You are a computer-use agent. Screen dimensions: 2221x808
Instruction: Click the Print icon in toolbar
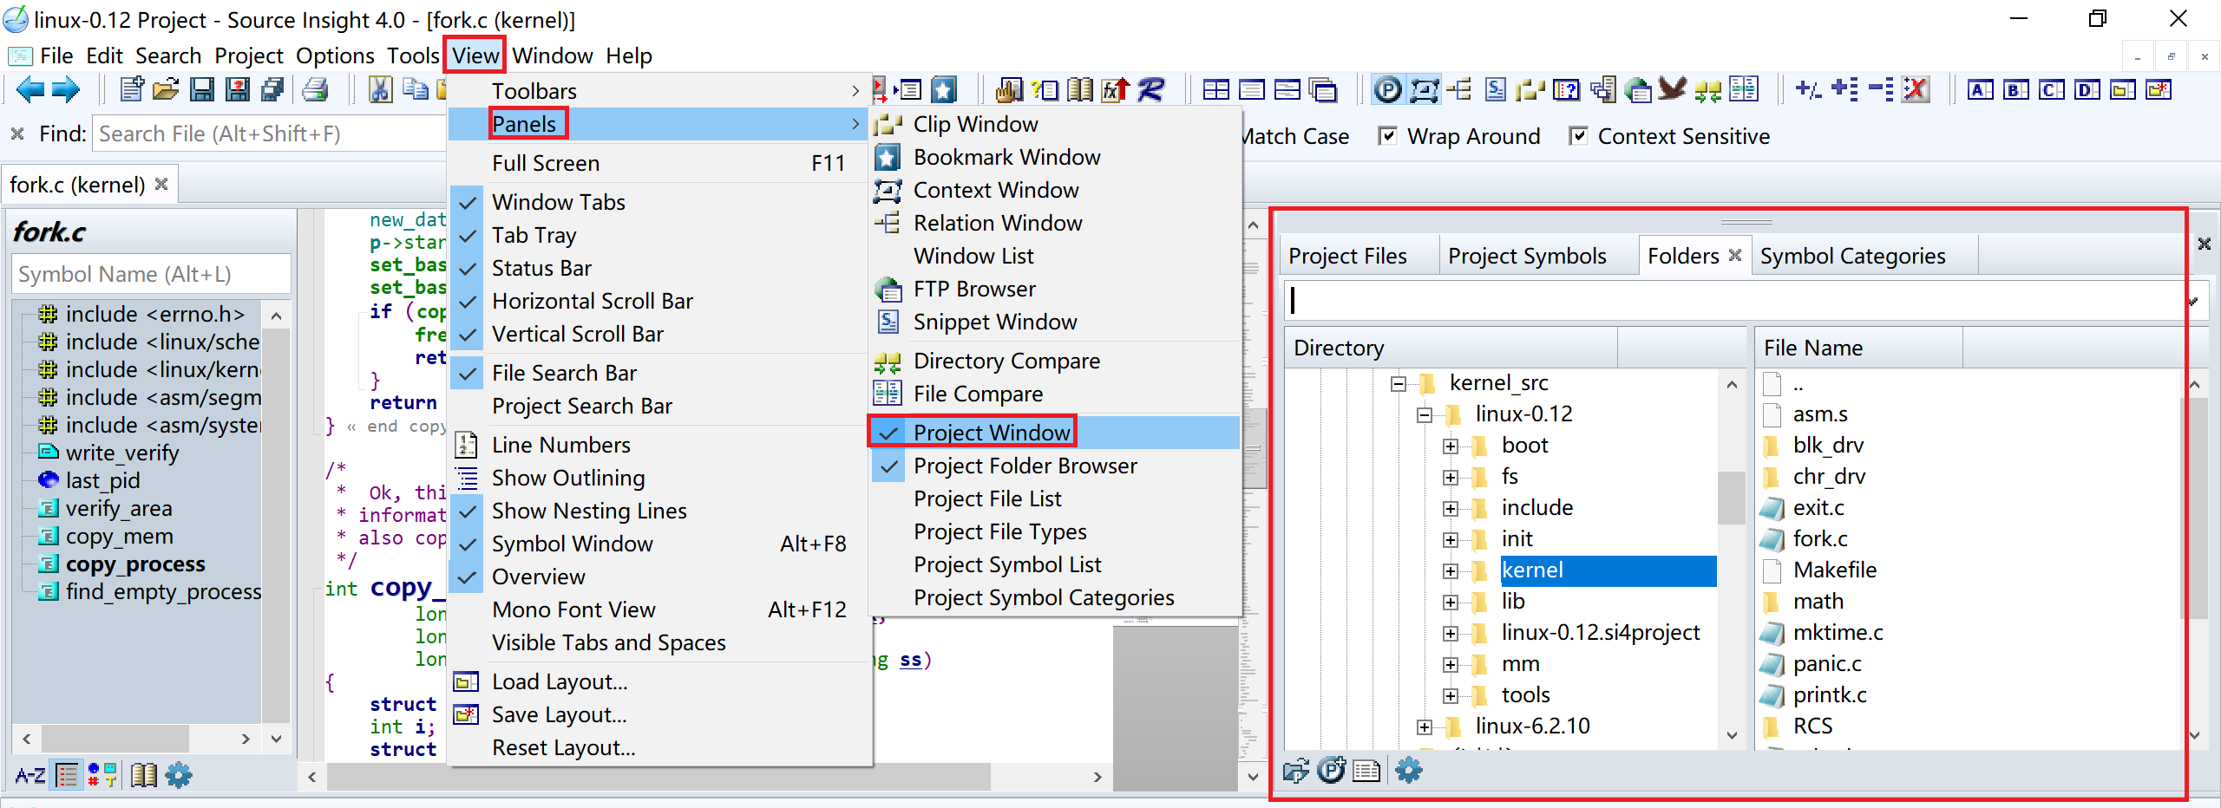click(x=316, y=89)
